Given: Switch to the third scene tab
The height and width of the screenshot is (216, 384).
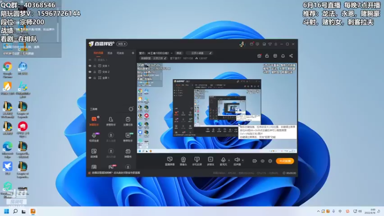Looking at the screenshot, I should [120, 53].
